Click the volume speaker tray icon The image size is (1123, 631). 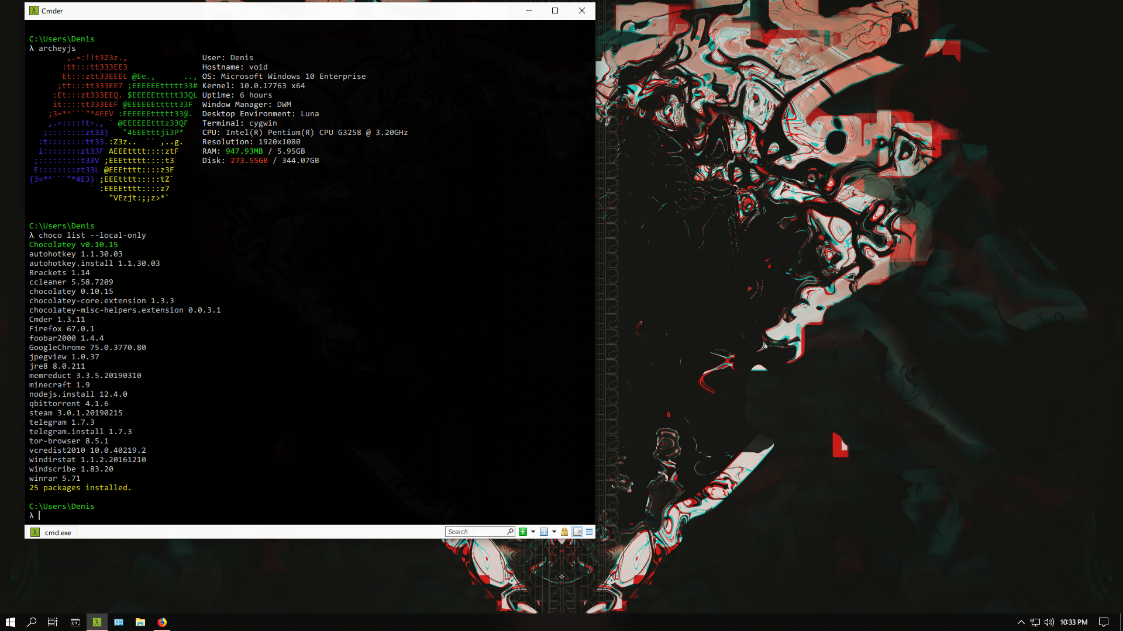tap(1049, 622)
